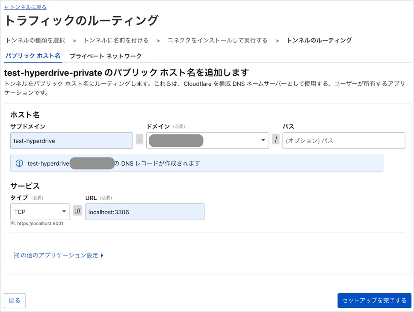Go to トンネルの種類を選択 breadcrumb step
This screenshot has height=312, width=414.
tap(35, 40)
